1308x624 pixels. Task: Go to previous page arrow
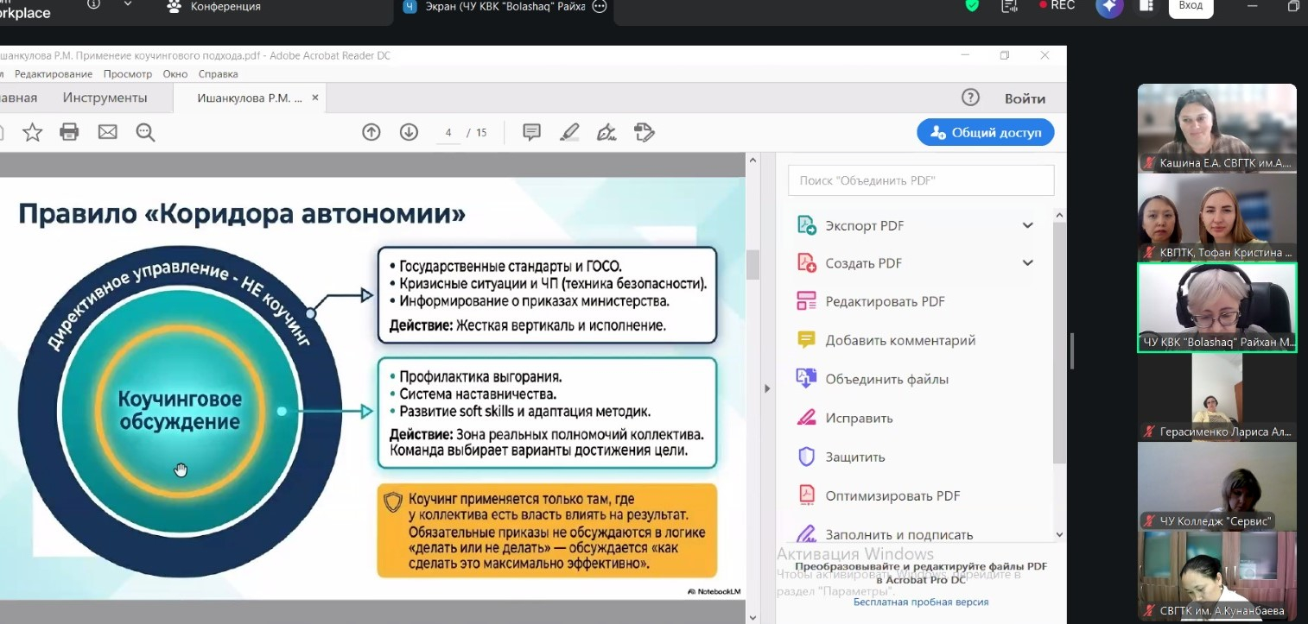(x=371, y=132)
